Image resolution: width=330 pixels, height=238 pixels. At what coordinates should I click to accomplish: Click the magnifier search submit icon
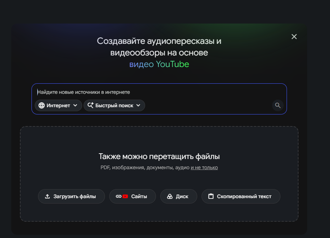coord(278,105)
